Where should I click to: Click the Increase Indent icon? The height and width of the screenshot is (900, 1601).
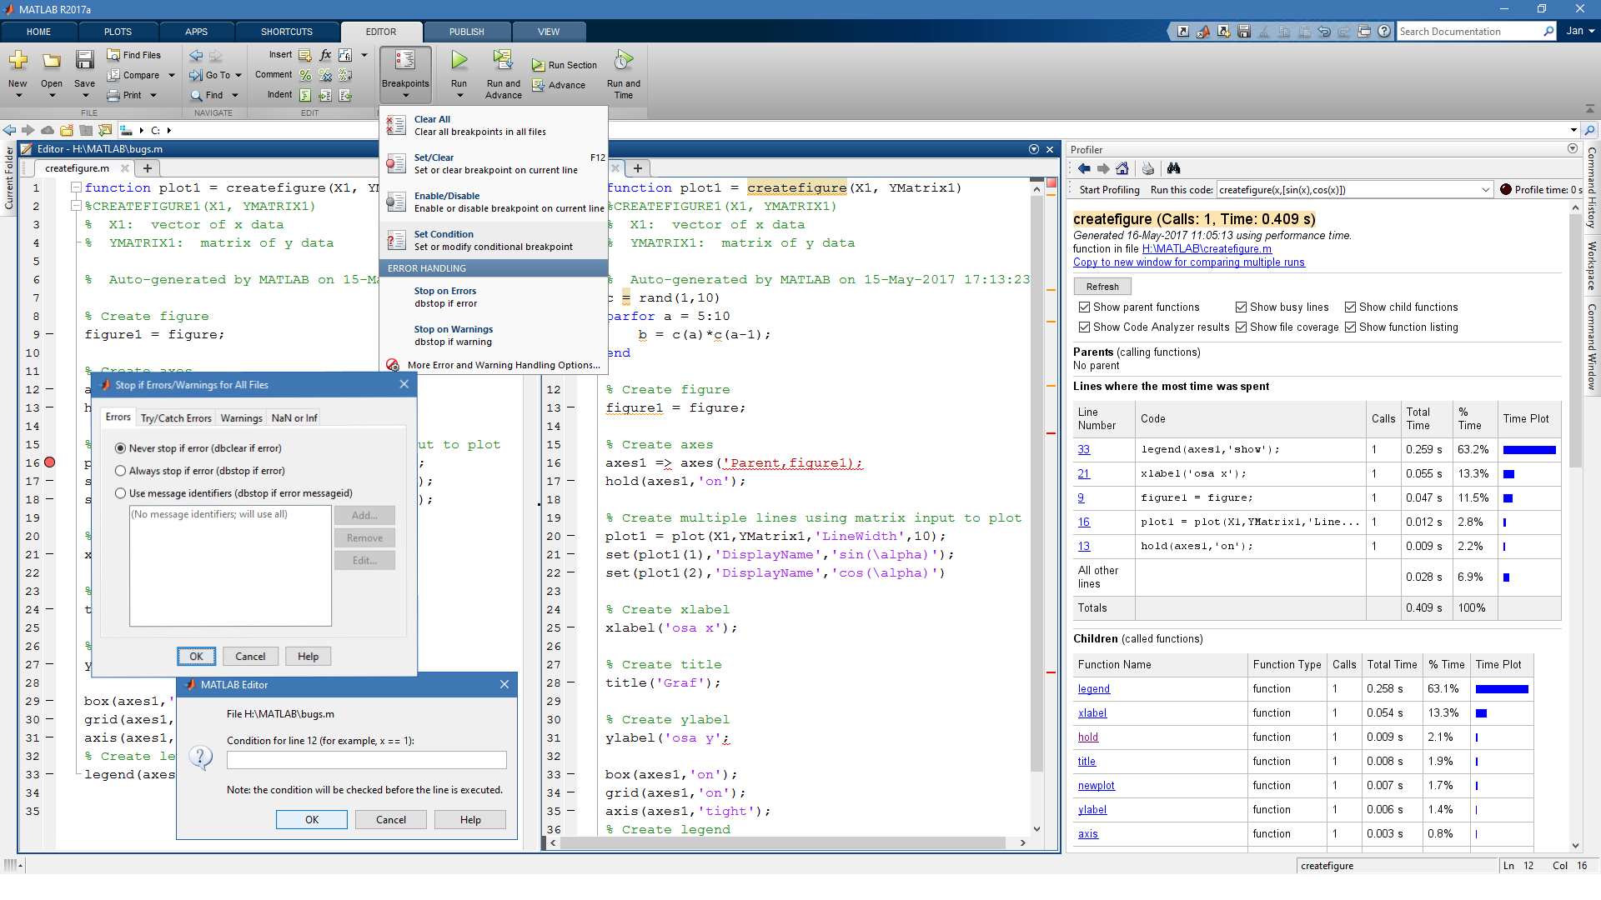[x=325, y=95]
